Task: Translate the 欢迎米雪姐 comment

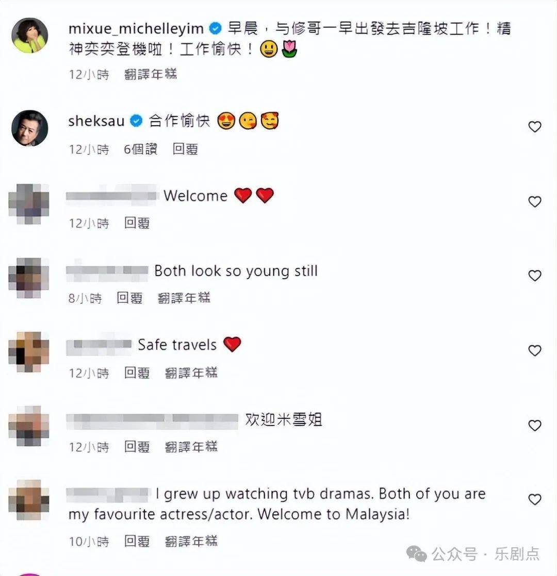Action: (191, 447)
